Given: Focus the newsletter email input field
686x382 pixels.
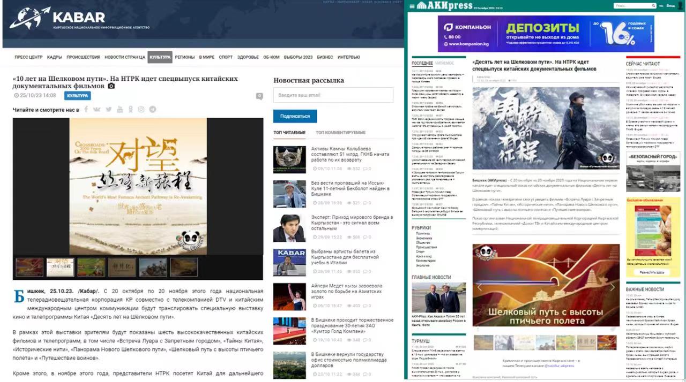Looking at the screenshot, I should 333,95.
